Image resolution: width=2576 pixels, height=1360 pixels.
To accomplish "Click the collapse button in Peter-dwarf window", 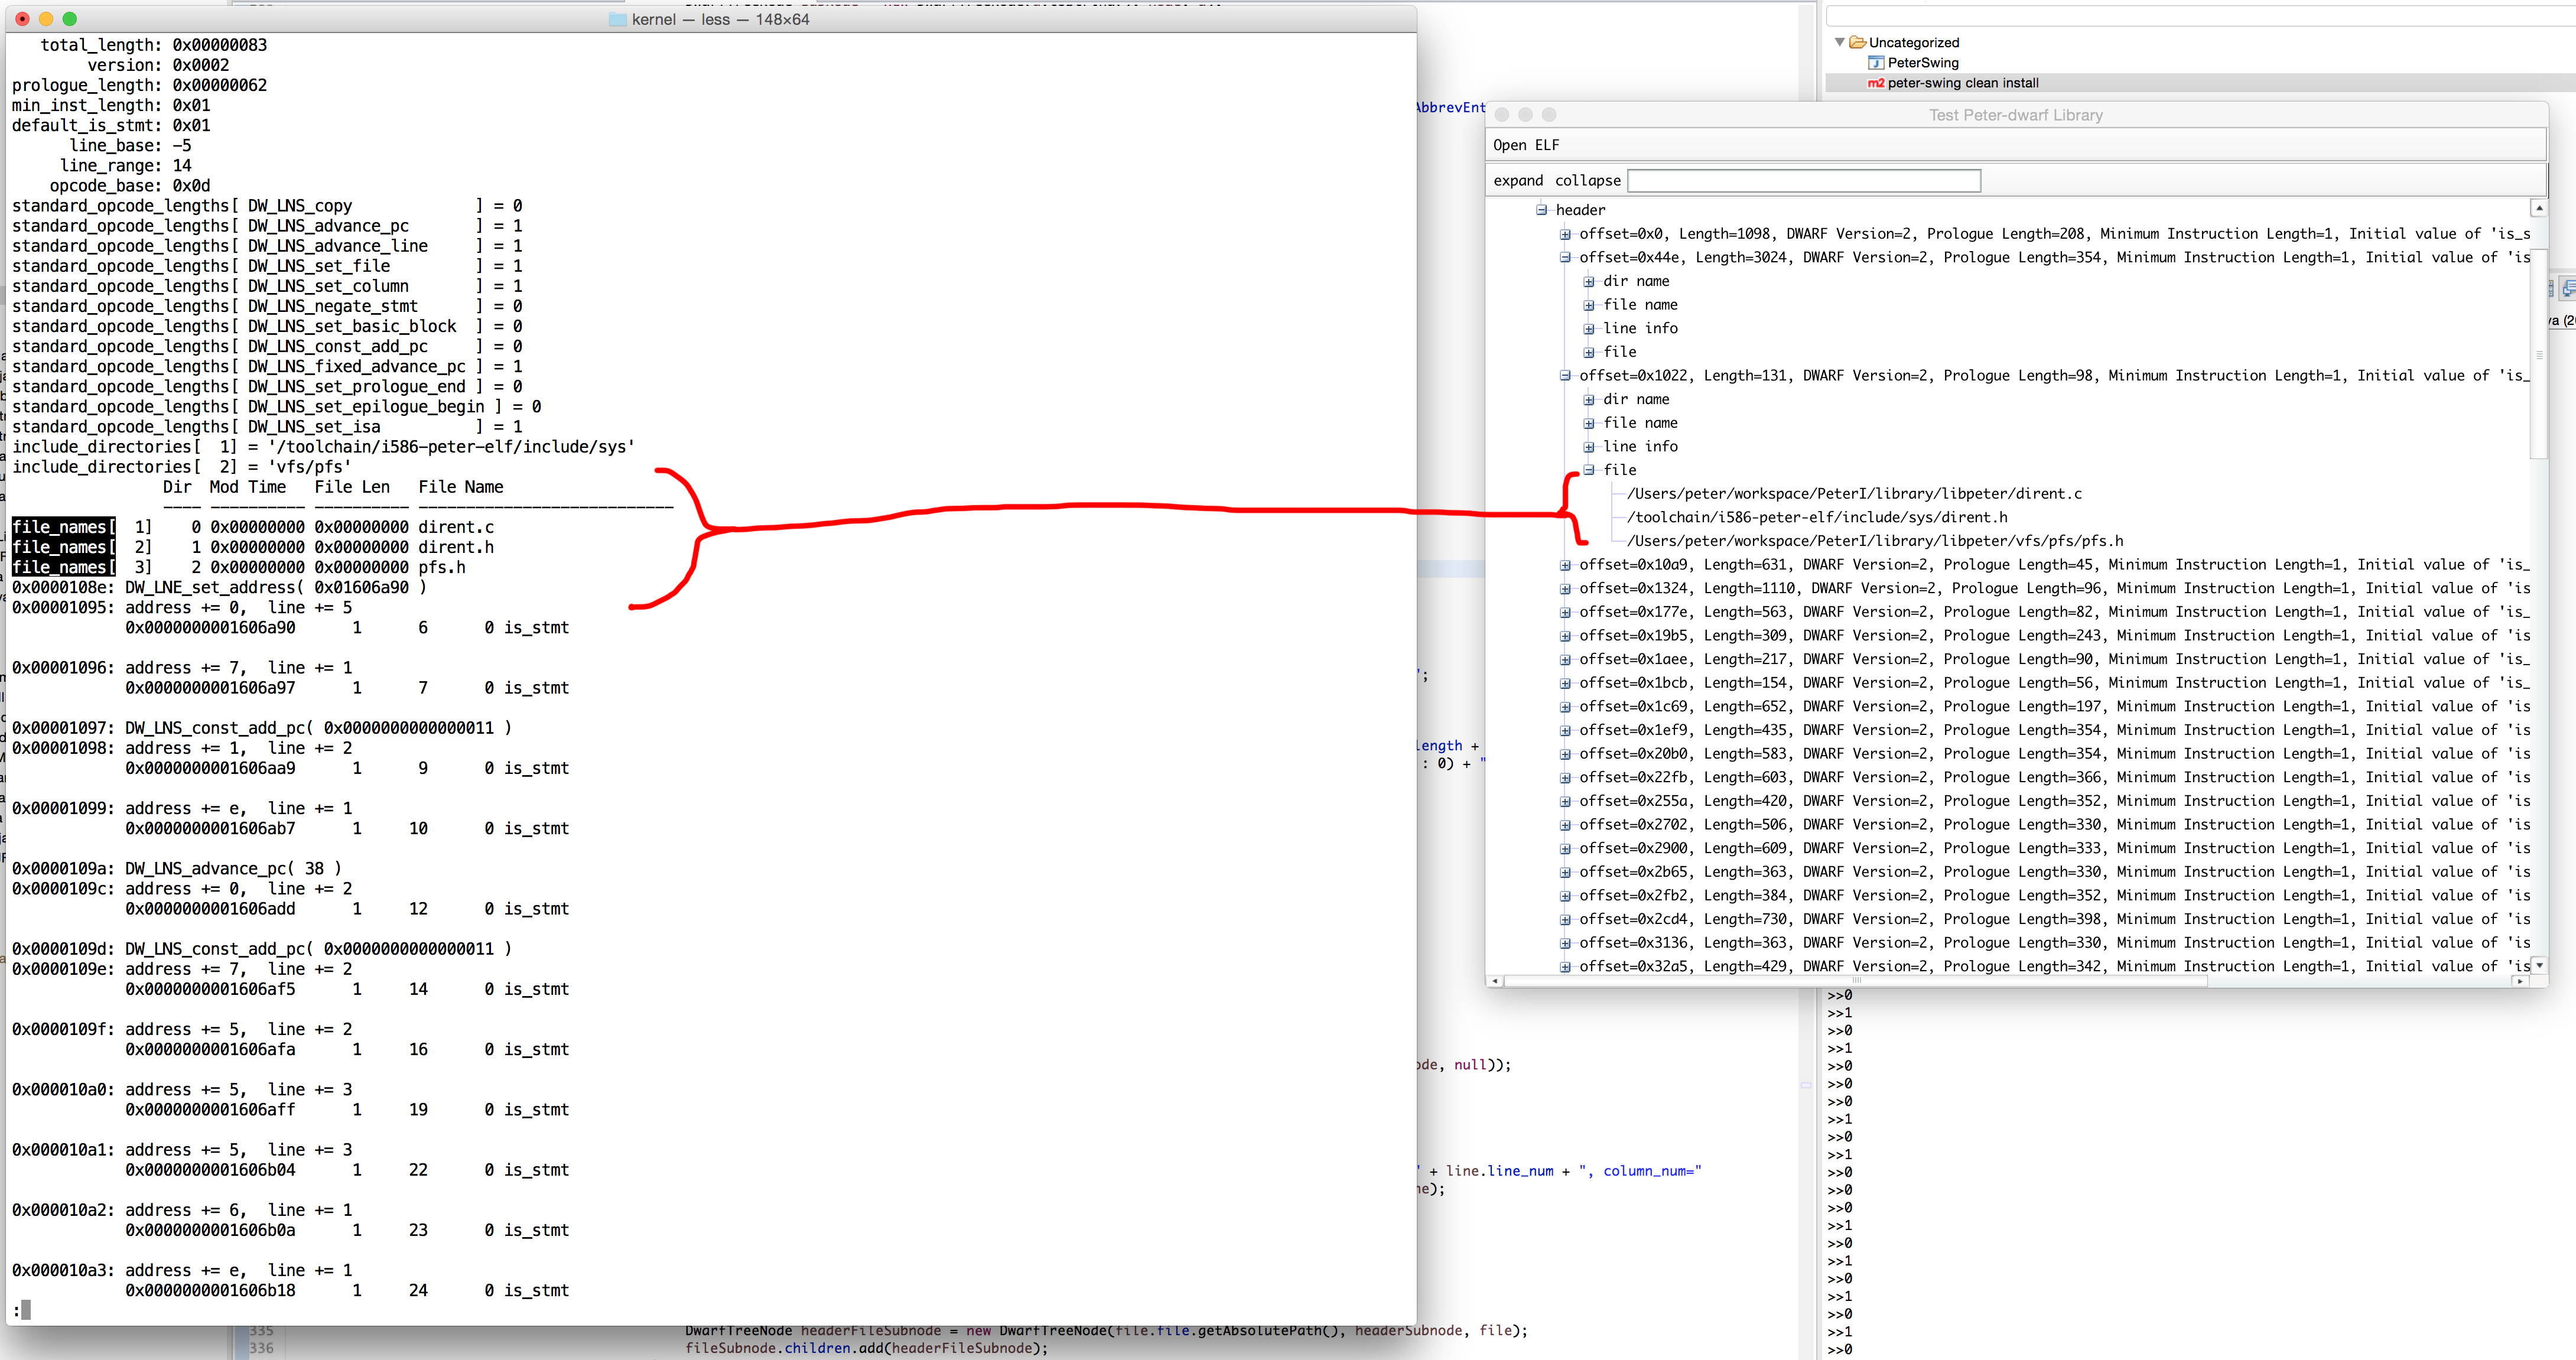I will (x=1588, y=180).
